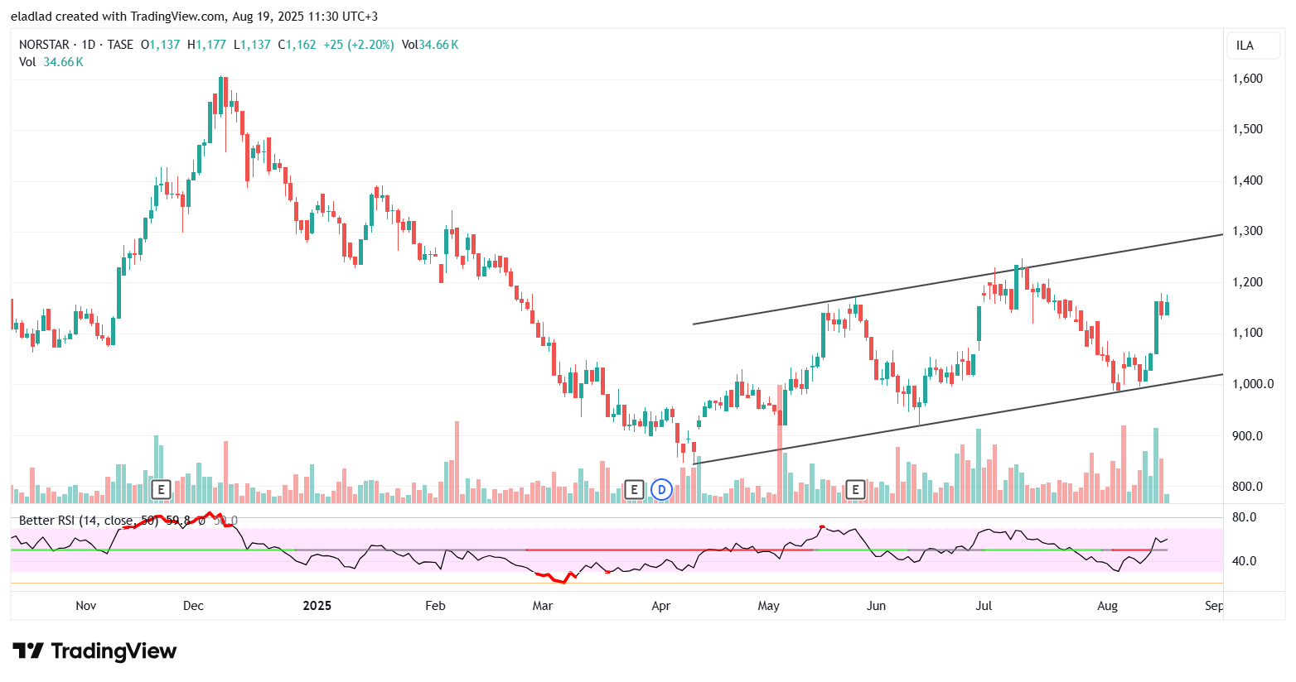This screenshot has width=1296, height=682.
Task: Open the blue dividend D marker
Action: (x=661, y=489)
